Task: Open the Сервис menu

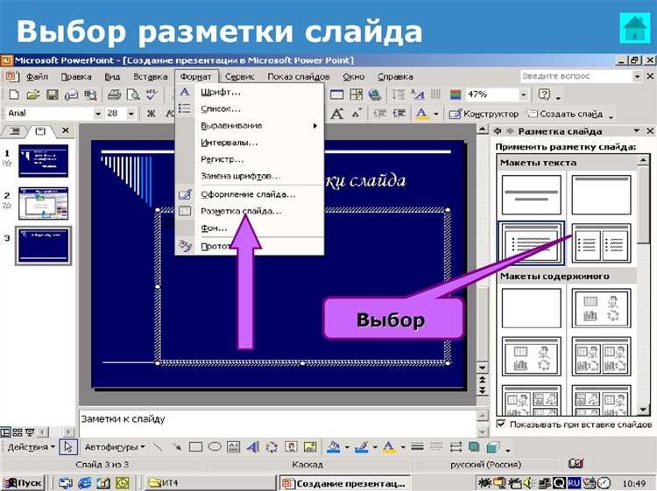Action: coord(240,77)
